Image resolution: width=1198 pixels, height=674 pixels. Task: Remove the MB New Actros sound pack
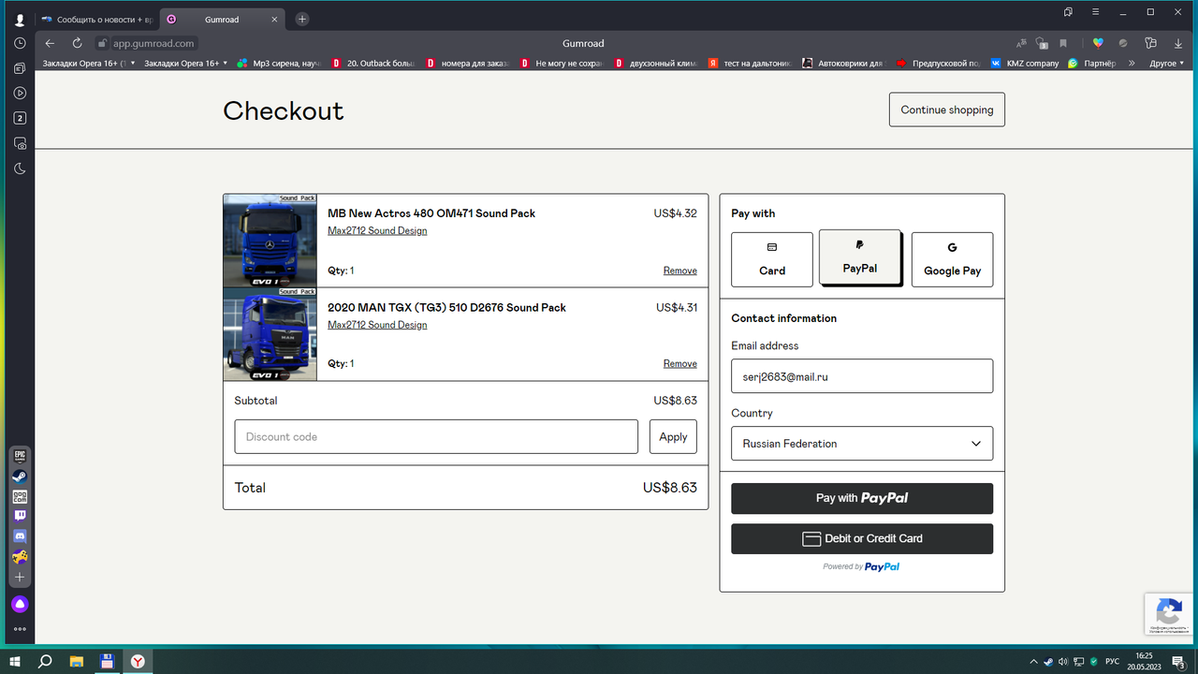tap(680, 271)
